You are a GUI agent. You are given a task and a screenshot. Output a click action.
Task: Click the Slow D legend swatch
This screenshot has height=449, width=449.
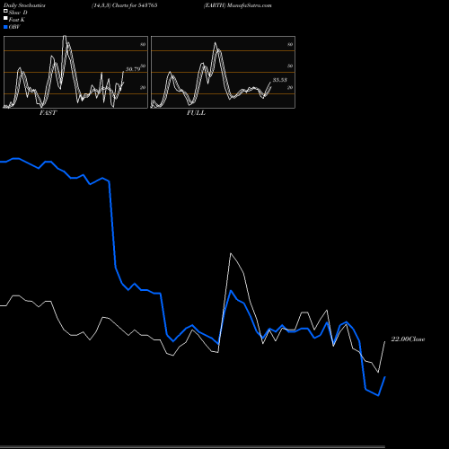click(5, 11)
